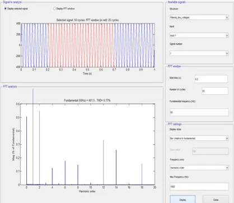Select the Display FFT window radio button

pyautogui.click(x=54, y=8)
